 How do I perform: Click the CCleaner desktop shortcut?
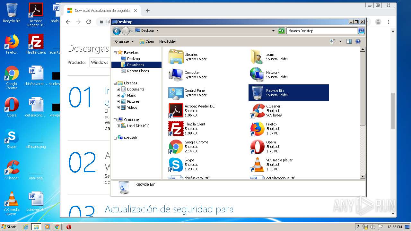tap(12, 170)
